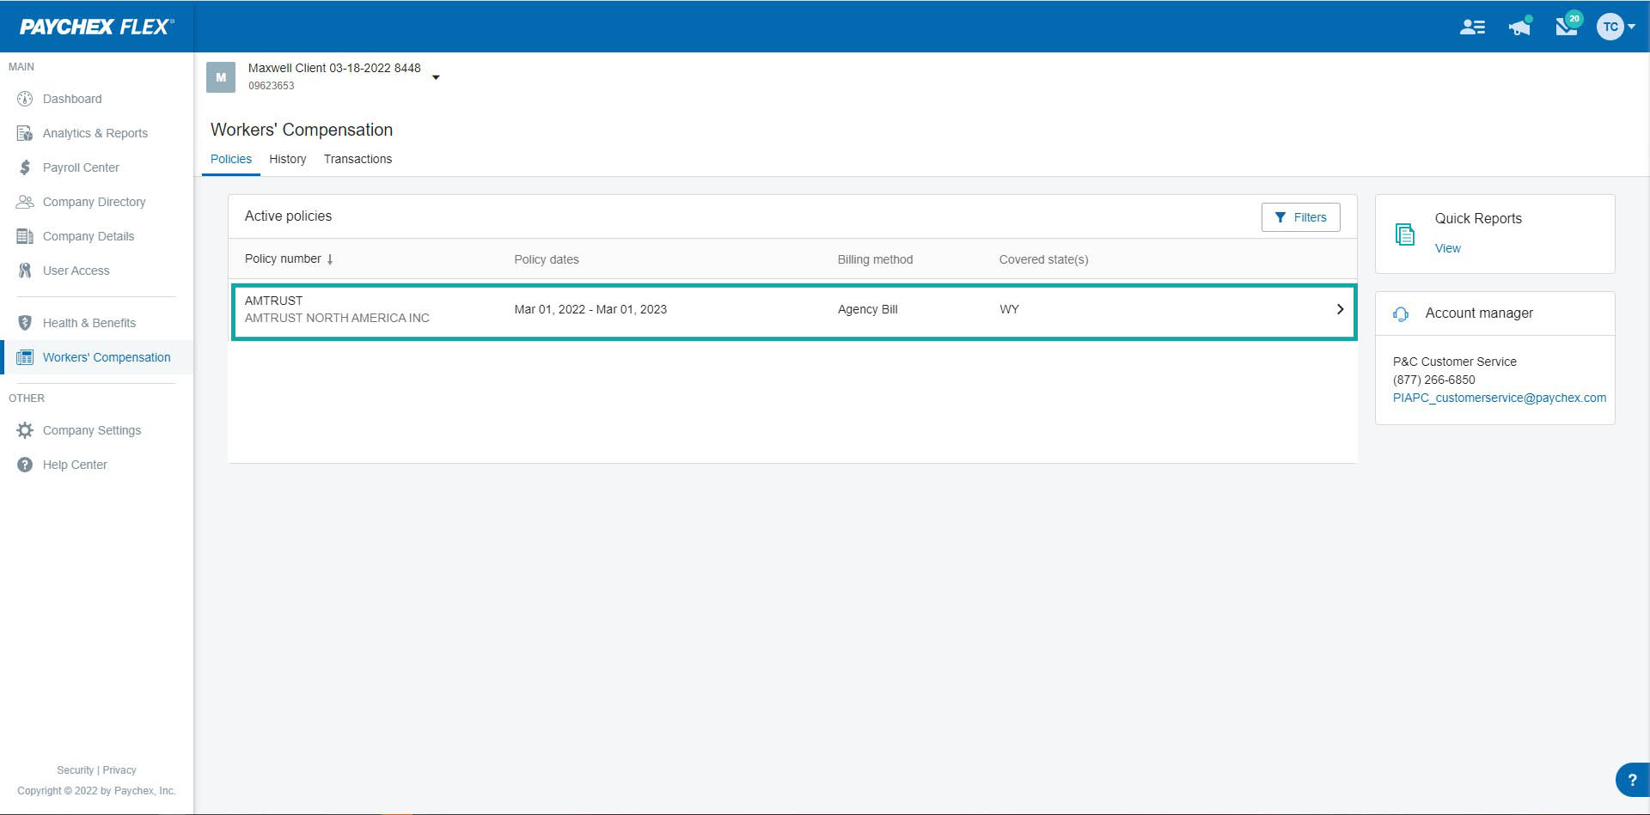This screenshot has width=1650, height=815.
Task: Open the Security footer link
Action: [x=75, y=770]
